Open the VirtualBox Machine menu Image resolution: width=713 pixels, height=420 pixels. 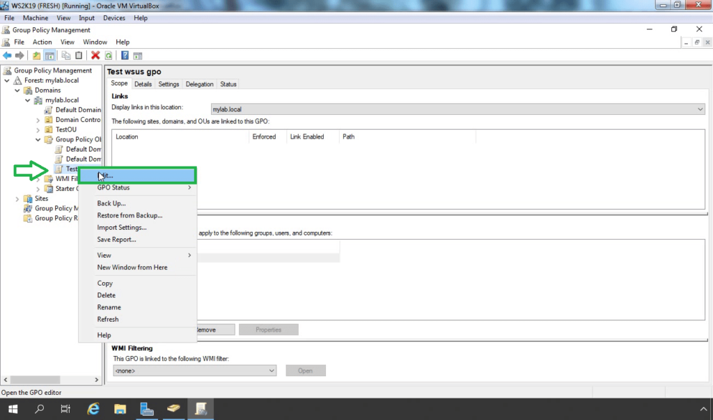tap(36, 18)
